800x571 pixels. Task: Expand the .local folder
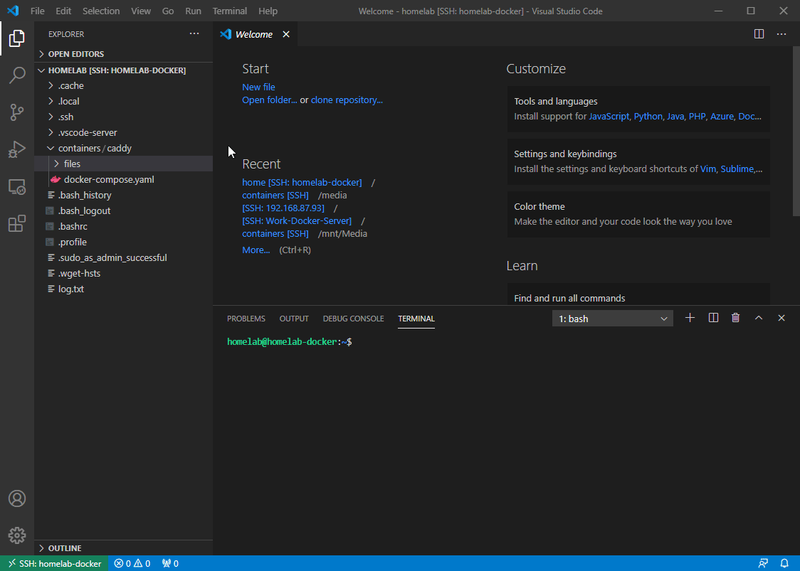(123, 101)
